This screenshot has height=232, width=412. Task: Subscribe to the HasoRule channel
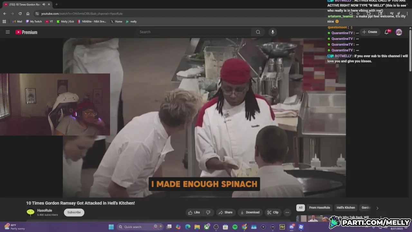click(74, 212)
